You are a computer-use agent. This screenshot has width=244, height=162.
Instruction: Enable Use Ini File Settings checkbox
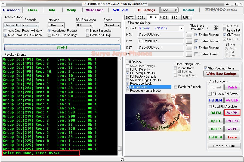pos(49,35)
